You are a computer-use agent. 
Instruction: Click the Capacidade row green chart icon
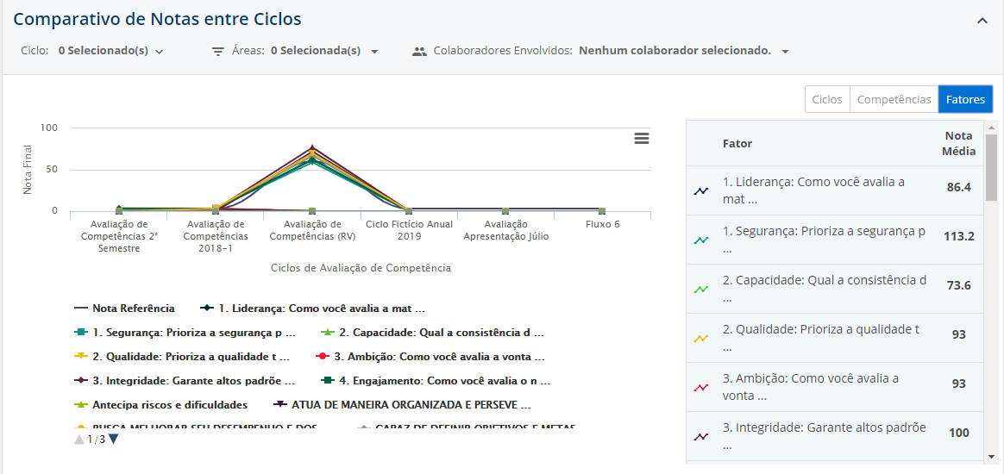(x=701, y=289)
